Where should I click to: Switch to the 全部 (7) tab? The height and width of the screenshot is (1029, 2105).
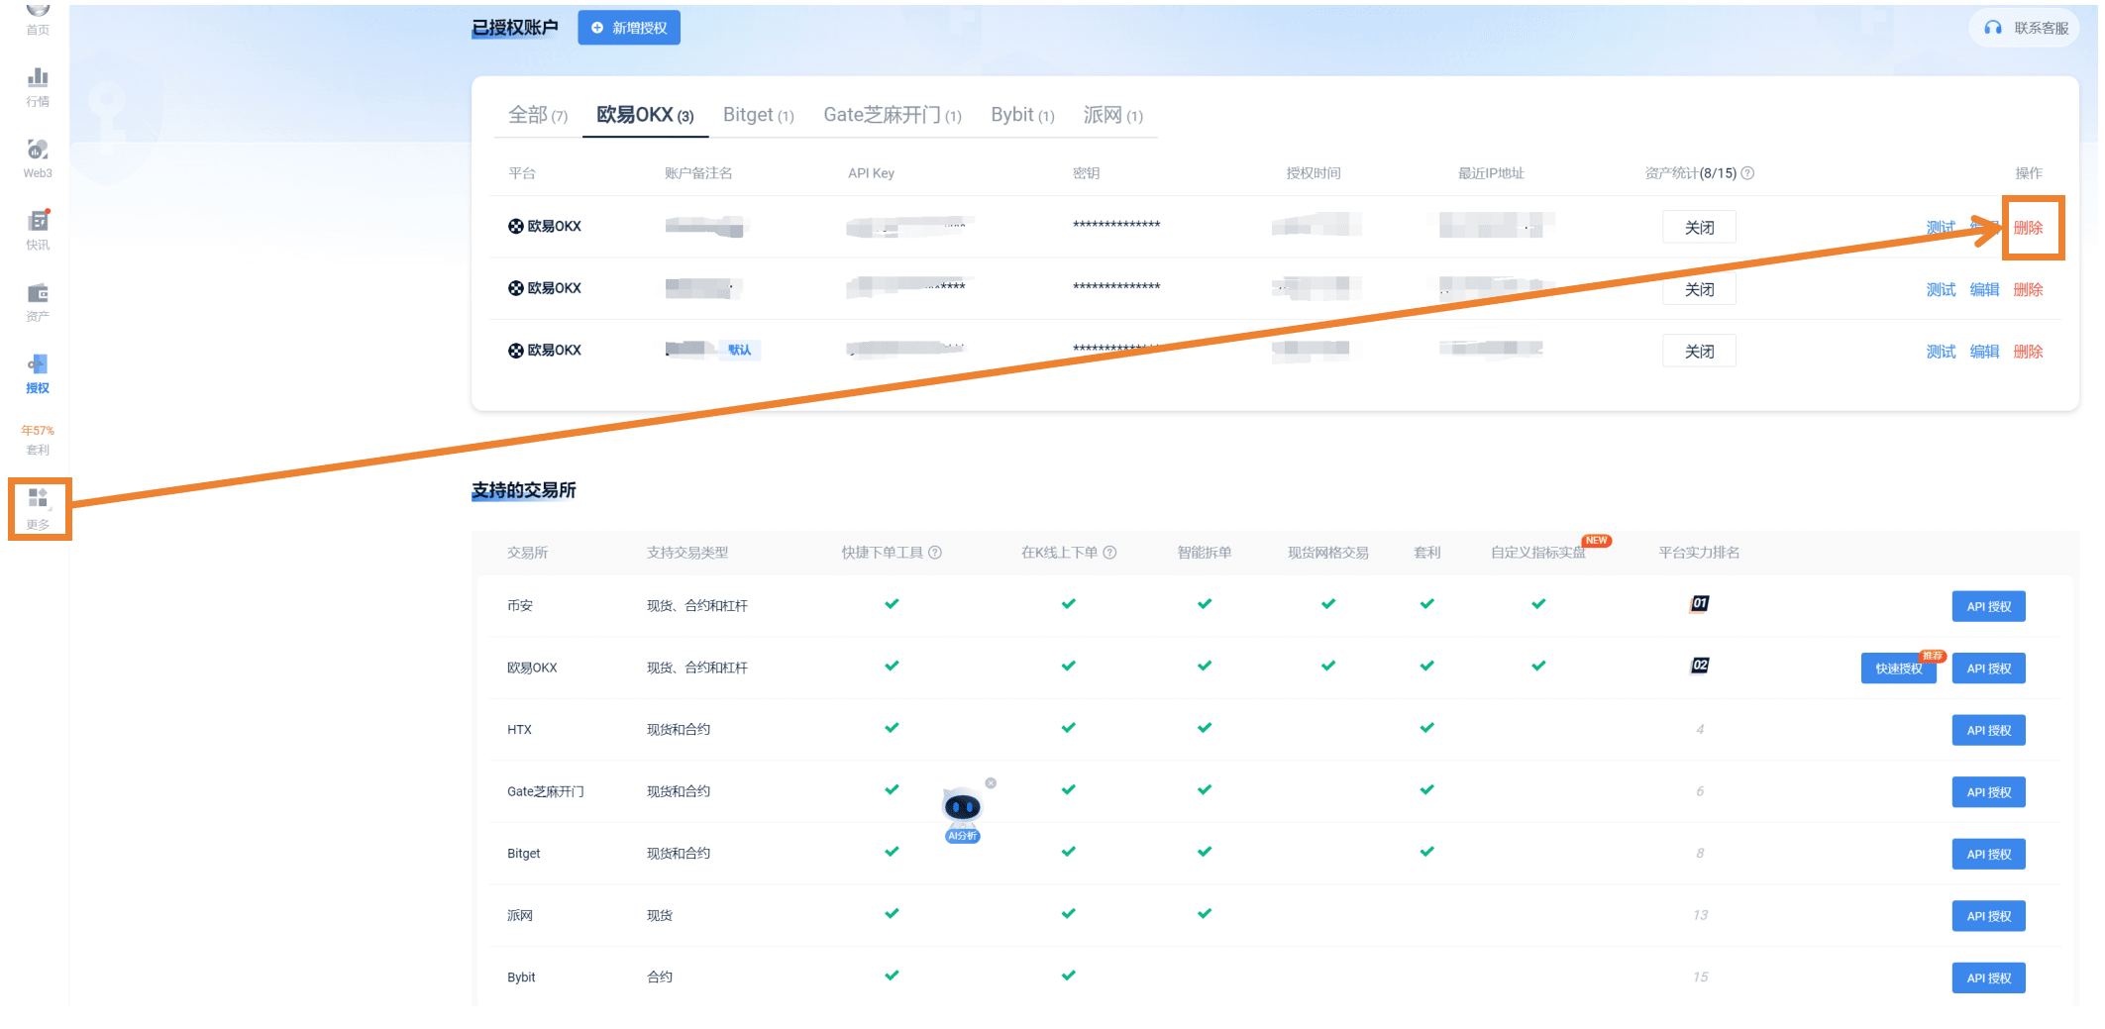[538, 115]
